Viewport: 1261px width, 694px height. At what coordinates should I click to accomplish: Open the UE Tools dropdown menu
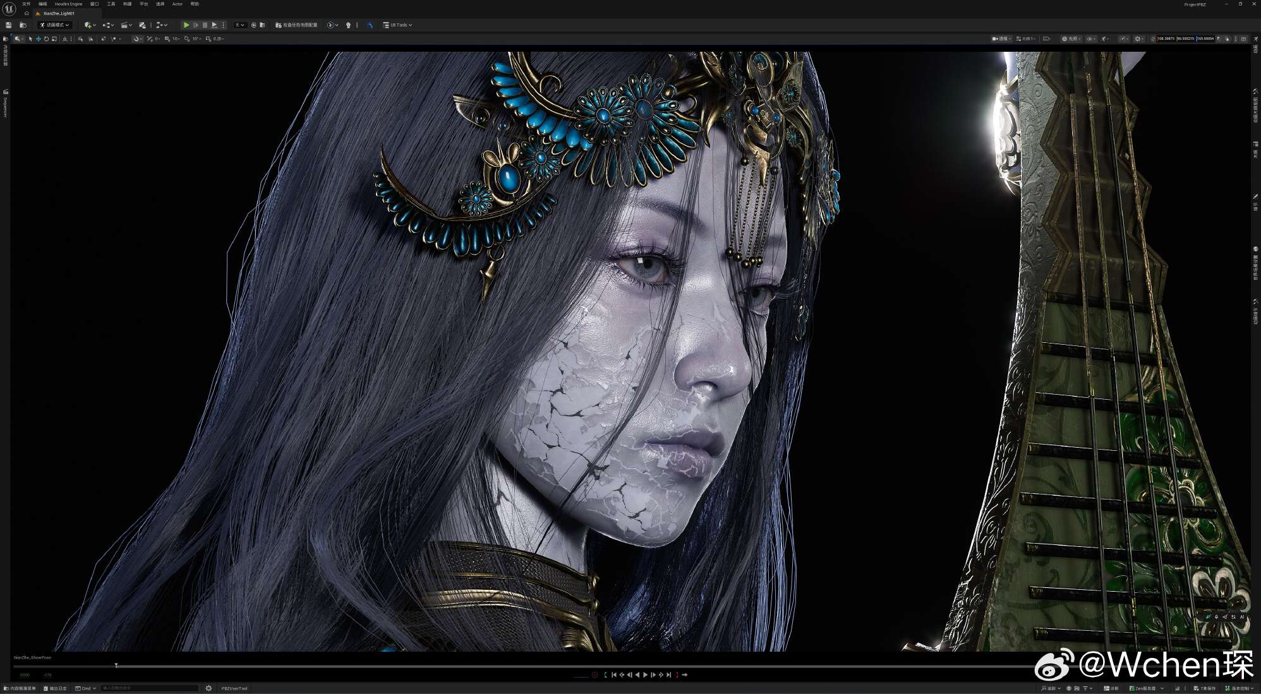[397, 25]
